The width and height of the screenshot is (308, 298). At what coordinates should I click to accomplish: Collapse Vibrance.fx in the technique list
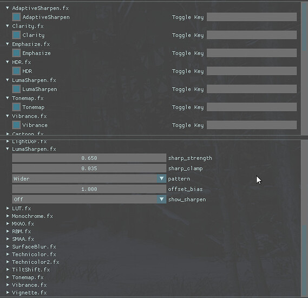[x=8, y=116]
